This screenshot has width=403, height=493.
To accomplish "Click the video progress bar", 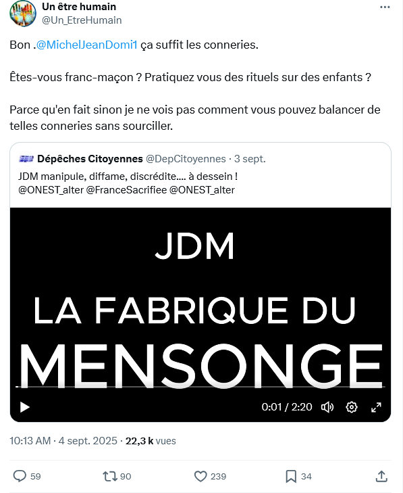I will tap(200, 387).
